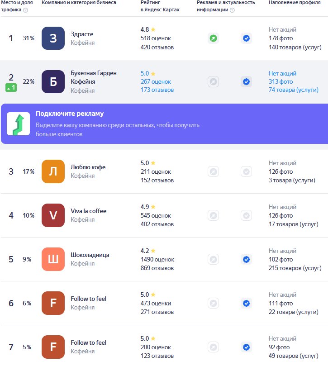Click the green advertising icon for Здрасте

213,38
